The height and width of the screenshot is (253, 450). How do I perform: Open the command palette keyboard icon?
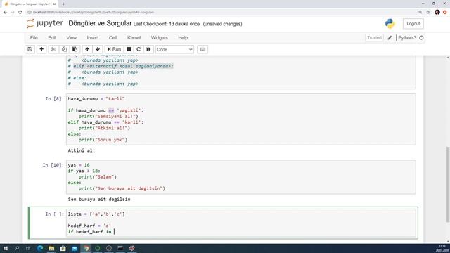[x=202, y=49]
